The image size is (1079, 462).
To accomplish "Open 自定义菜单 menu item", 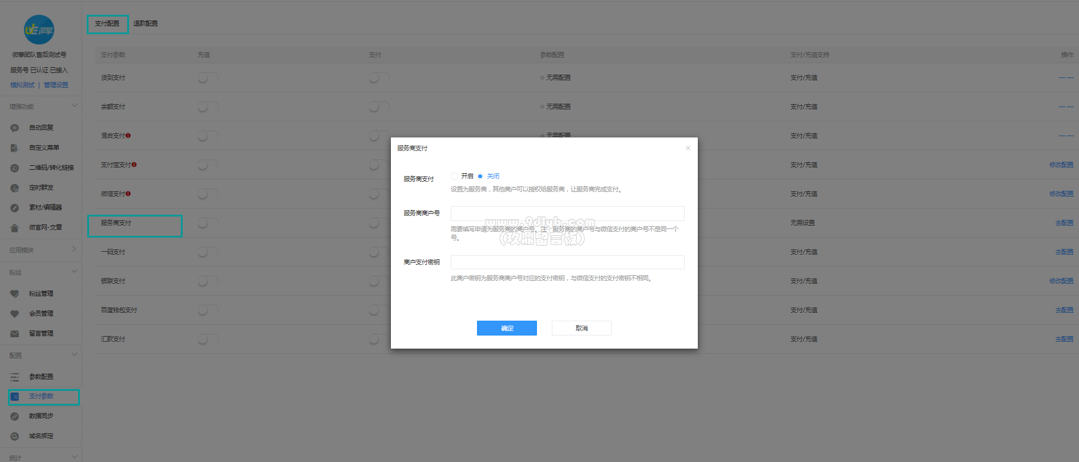I will click(x=44, y=148).
